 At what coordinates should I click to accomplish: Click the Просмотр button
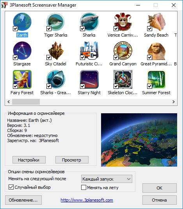coord(72,160)
